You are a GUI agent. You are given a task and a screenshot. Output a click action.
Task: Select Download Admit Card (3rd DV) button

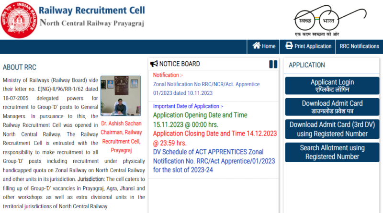(x=332, y=128)
